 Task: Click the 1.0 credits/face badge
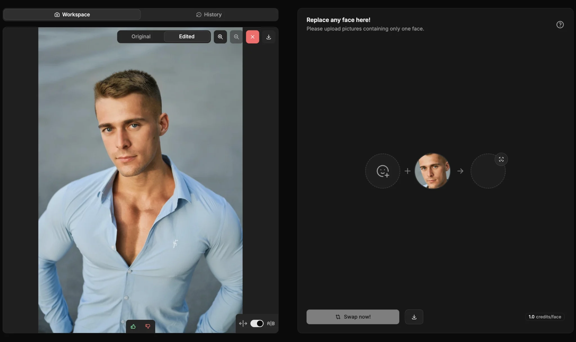544,317
